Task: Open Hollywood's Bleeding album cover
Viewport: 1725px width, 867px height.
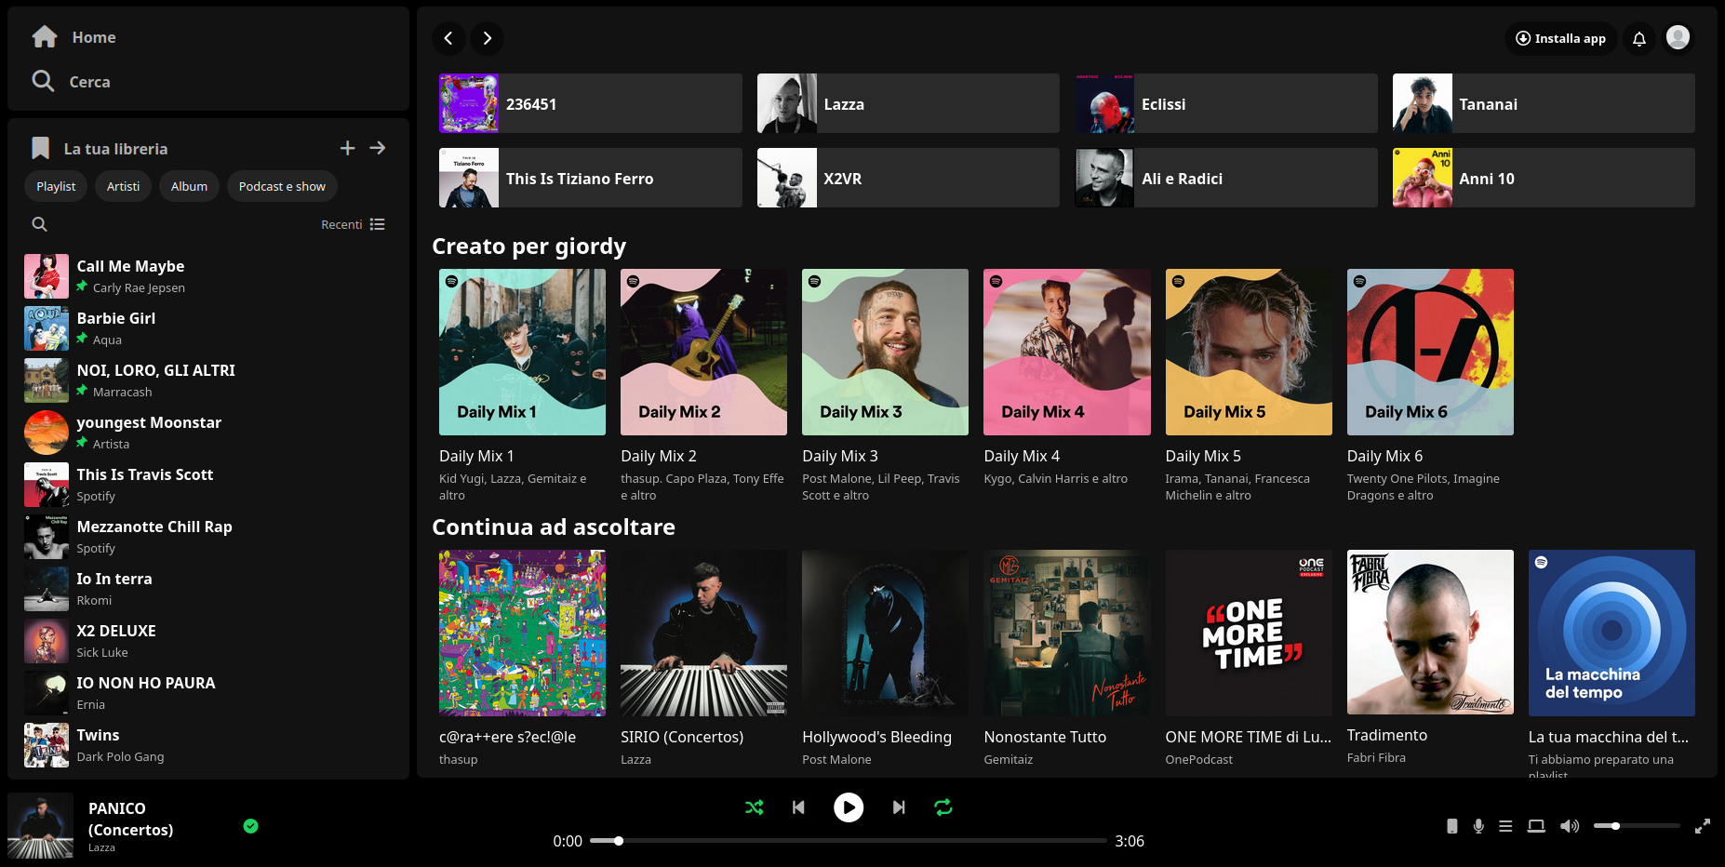Action: (885, 633)
